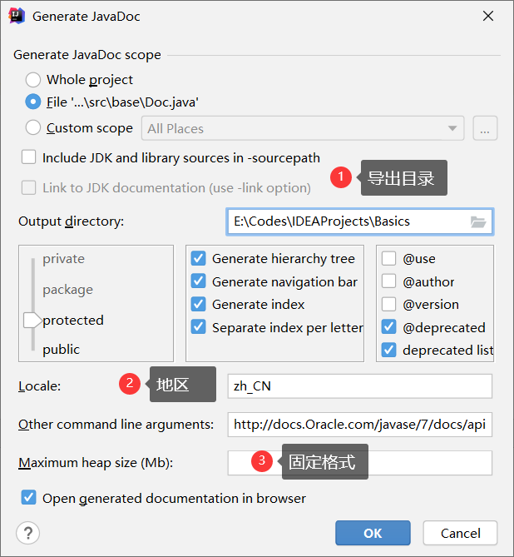Screen dimensions: 514x557
Task: Enable Include JDK and library sources checkbox
Action: point(29,157)
